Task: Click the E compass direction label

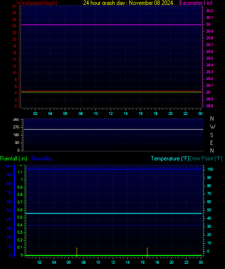Action: (211, 142)
